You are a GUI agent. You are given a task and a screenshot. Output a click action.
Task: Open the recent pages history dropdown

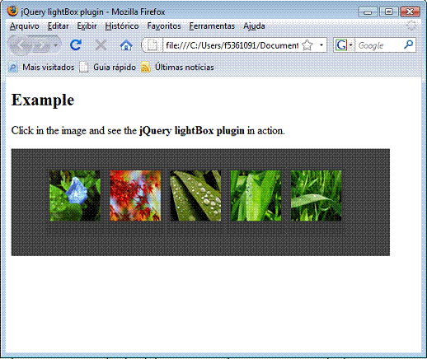(x=56, y=45)
